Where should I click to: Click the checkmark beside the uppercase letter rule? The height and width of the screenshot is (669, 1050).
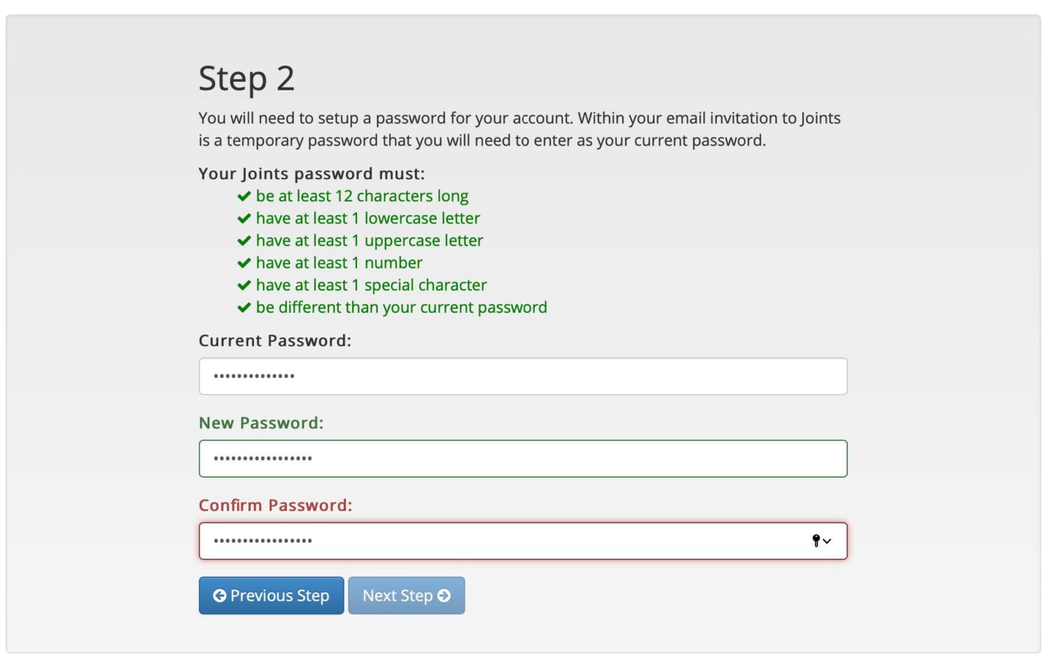pyautogui.click(x=244, y=241)
